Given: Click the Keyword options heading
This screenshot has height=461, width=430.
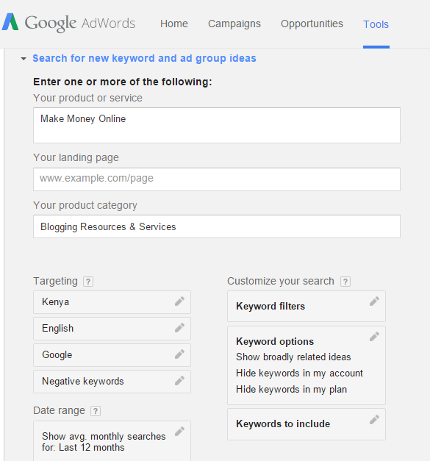Looking at the screenshot, I should 275,341.
